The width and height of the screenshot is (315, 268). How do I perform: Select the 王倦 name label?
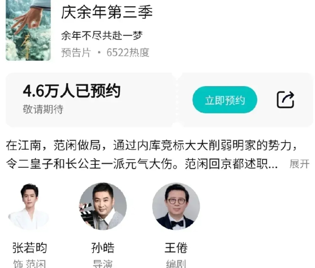(176, 248)
